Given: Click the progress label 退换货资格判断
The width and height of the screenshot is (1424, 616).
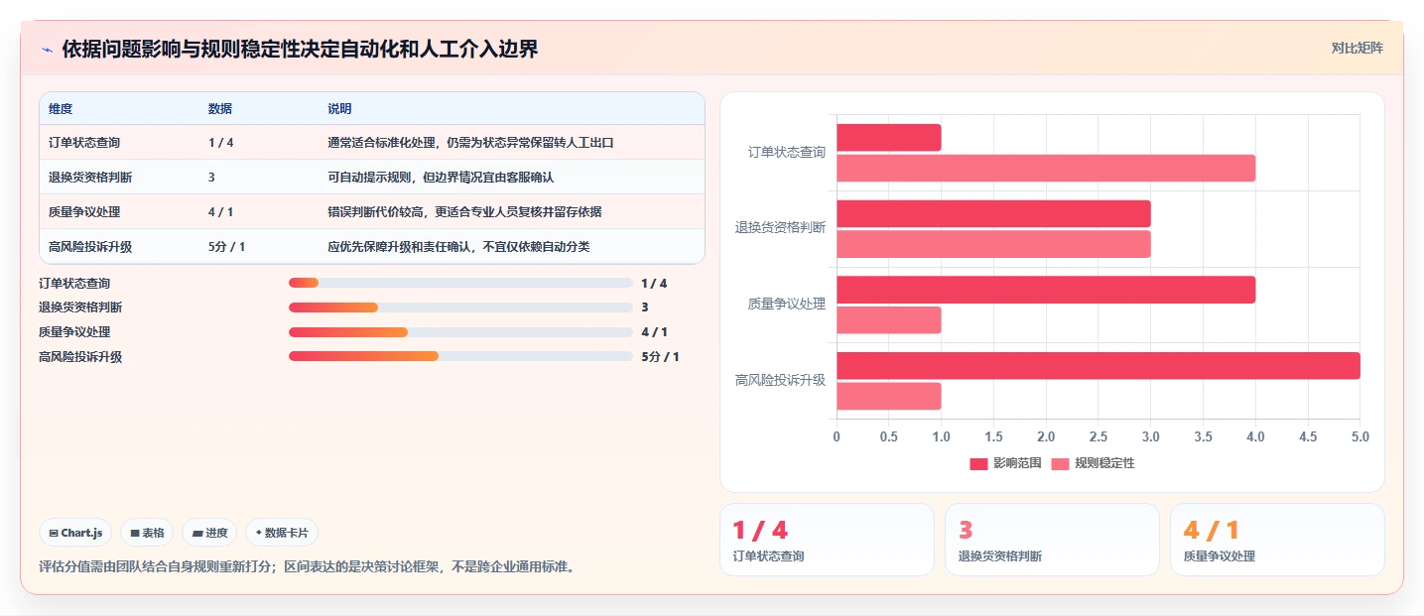Looking at the screenshot, I should coord(80,308).
